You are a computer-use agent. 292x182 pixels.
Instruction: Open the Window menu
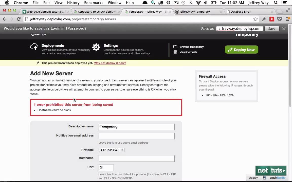tap(115, 3)
